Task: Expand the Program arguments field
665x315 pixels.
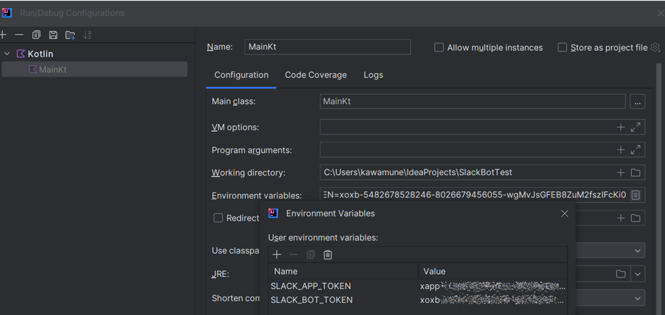Action: tap(636, 150)
